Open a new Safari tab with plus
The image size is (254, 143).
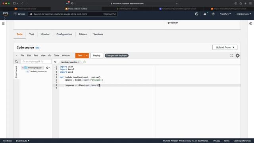pos(245,4)
